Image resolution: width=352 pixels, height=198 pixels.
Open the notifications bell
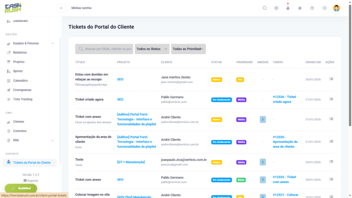(288, 8)
